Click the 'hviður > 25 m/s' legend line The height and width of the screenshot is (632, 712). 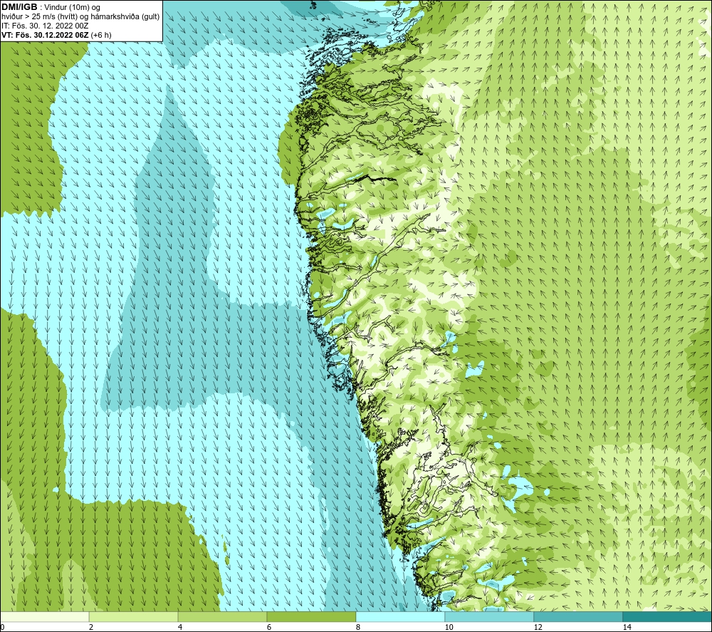point(80,17)
